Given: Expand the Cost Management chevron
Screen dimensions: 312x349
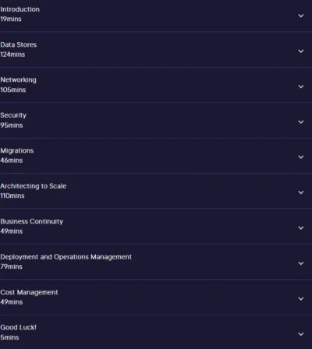Looking at the screenshot, I should [301, 298].
